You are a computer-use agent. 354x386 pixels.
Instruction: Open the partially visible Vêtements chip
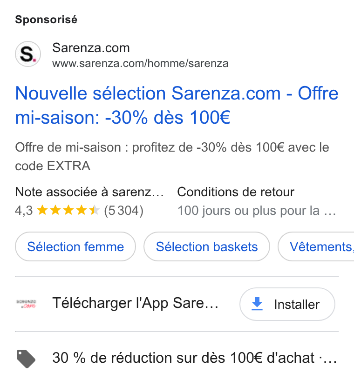(316, 246)
